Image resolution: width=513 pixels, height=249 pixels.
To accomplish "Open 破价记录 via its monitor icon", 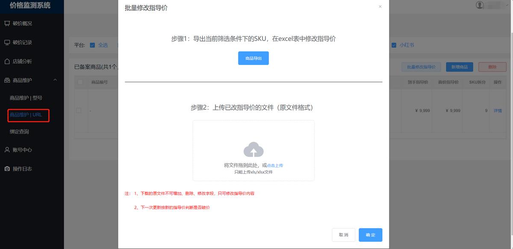I will [7, 42].
